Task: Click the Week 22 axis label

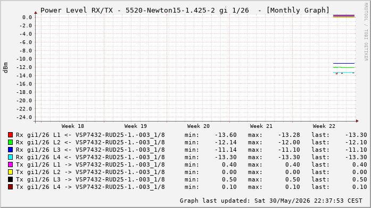Action: tap(324, 126)
